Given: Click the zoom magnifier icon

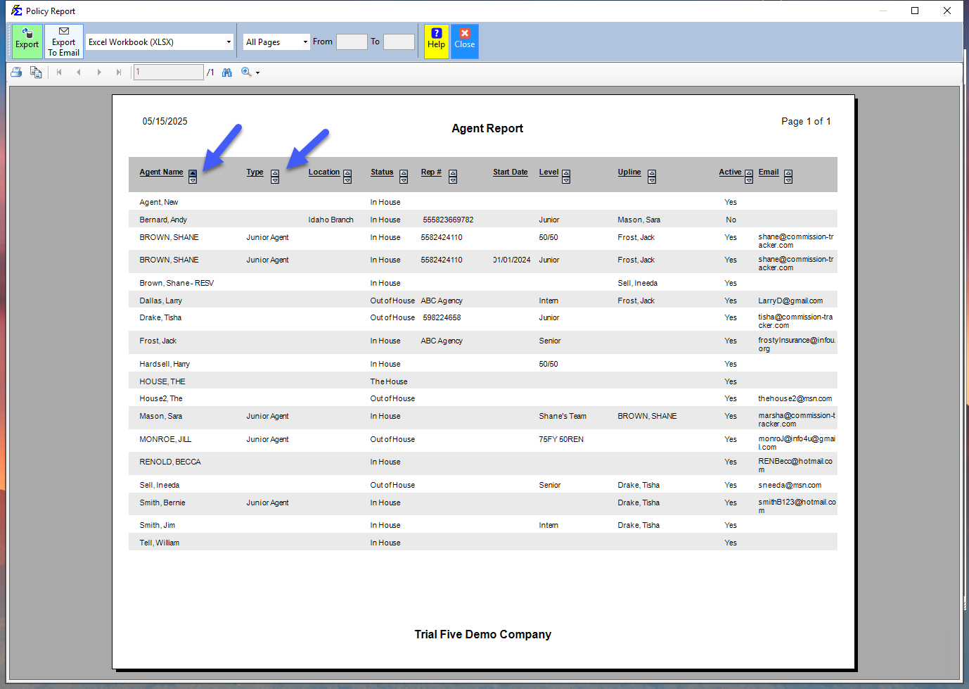Looking at the screenshot, I should pos(246,72).
